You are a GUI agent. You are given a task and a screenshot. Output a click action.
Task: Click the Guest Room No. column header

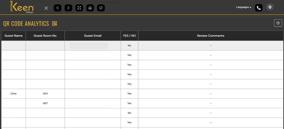click(45, 36)
